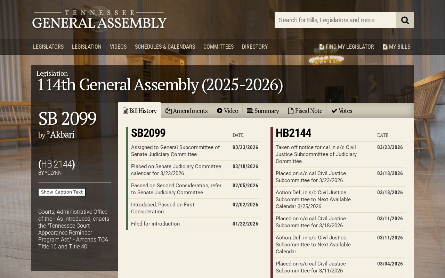Click the search magnifier button
445x278 pixels.
(405, 20)
